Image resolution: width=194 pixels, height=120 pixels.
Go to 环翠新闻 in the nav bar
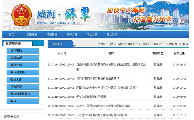52,35
